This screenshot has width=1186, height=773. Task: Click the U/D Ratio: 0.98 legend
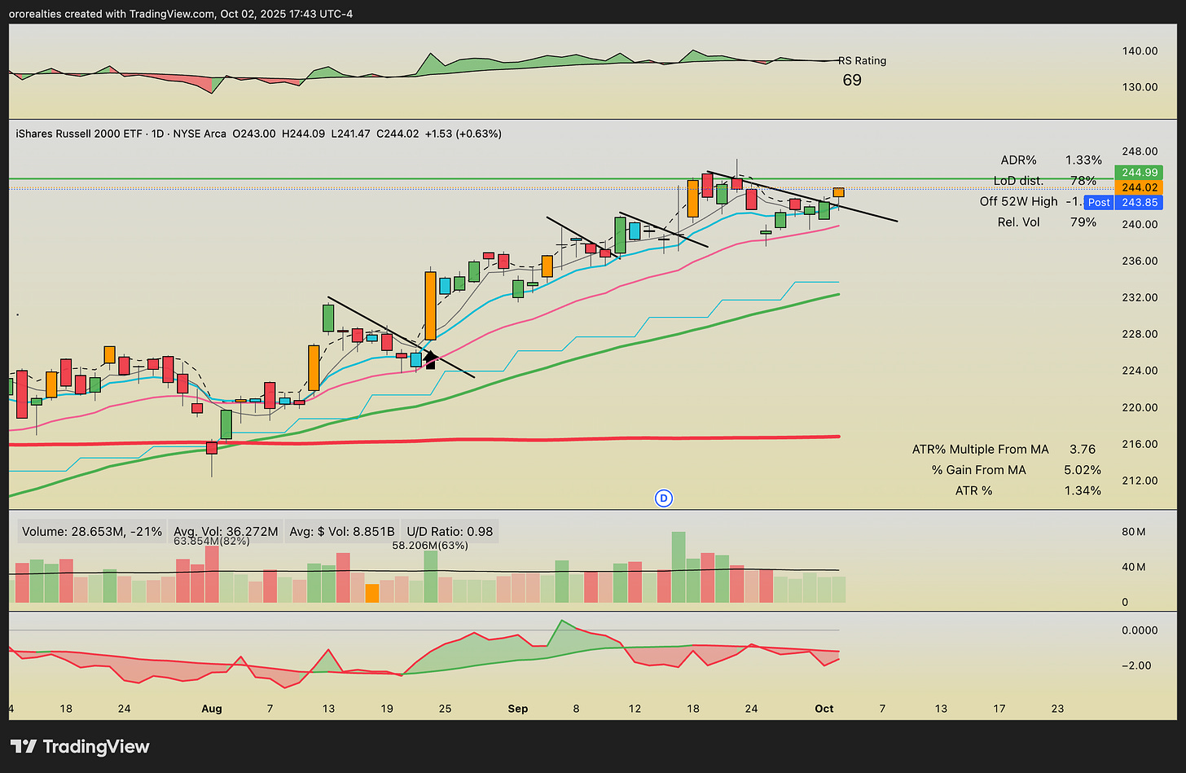[450, 531]
